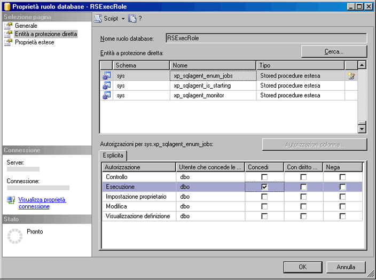The width and height of the screenshot is (376, 280).
Task: Select the Generale page icon
Action: (8, 26)
